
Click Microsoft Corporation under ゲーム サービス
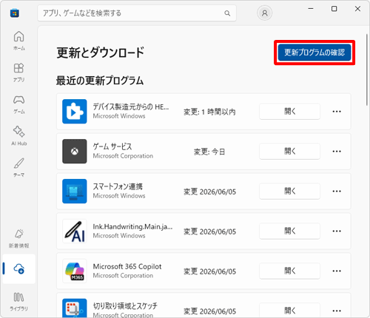[x=123, y=156]
